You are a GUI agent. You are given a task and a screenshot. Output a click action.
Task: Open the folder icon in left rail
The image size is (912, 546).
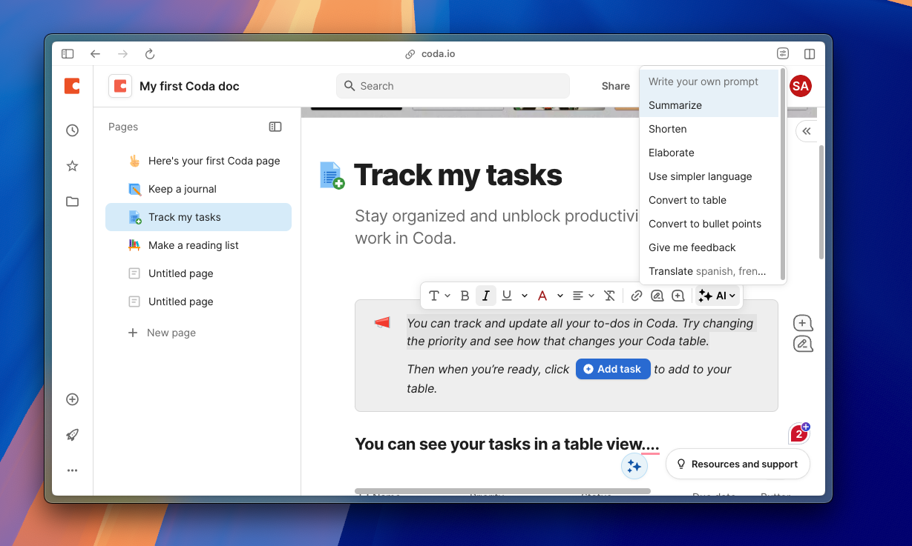tap(72, 202)
